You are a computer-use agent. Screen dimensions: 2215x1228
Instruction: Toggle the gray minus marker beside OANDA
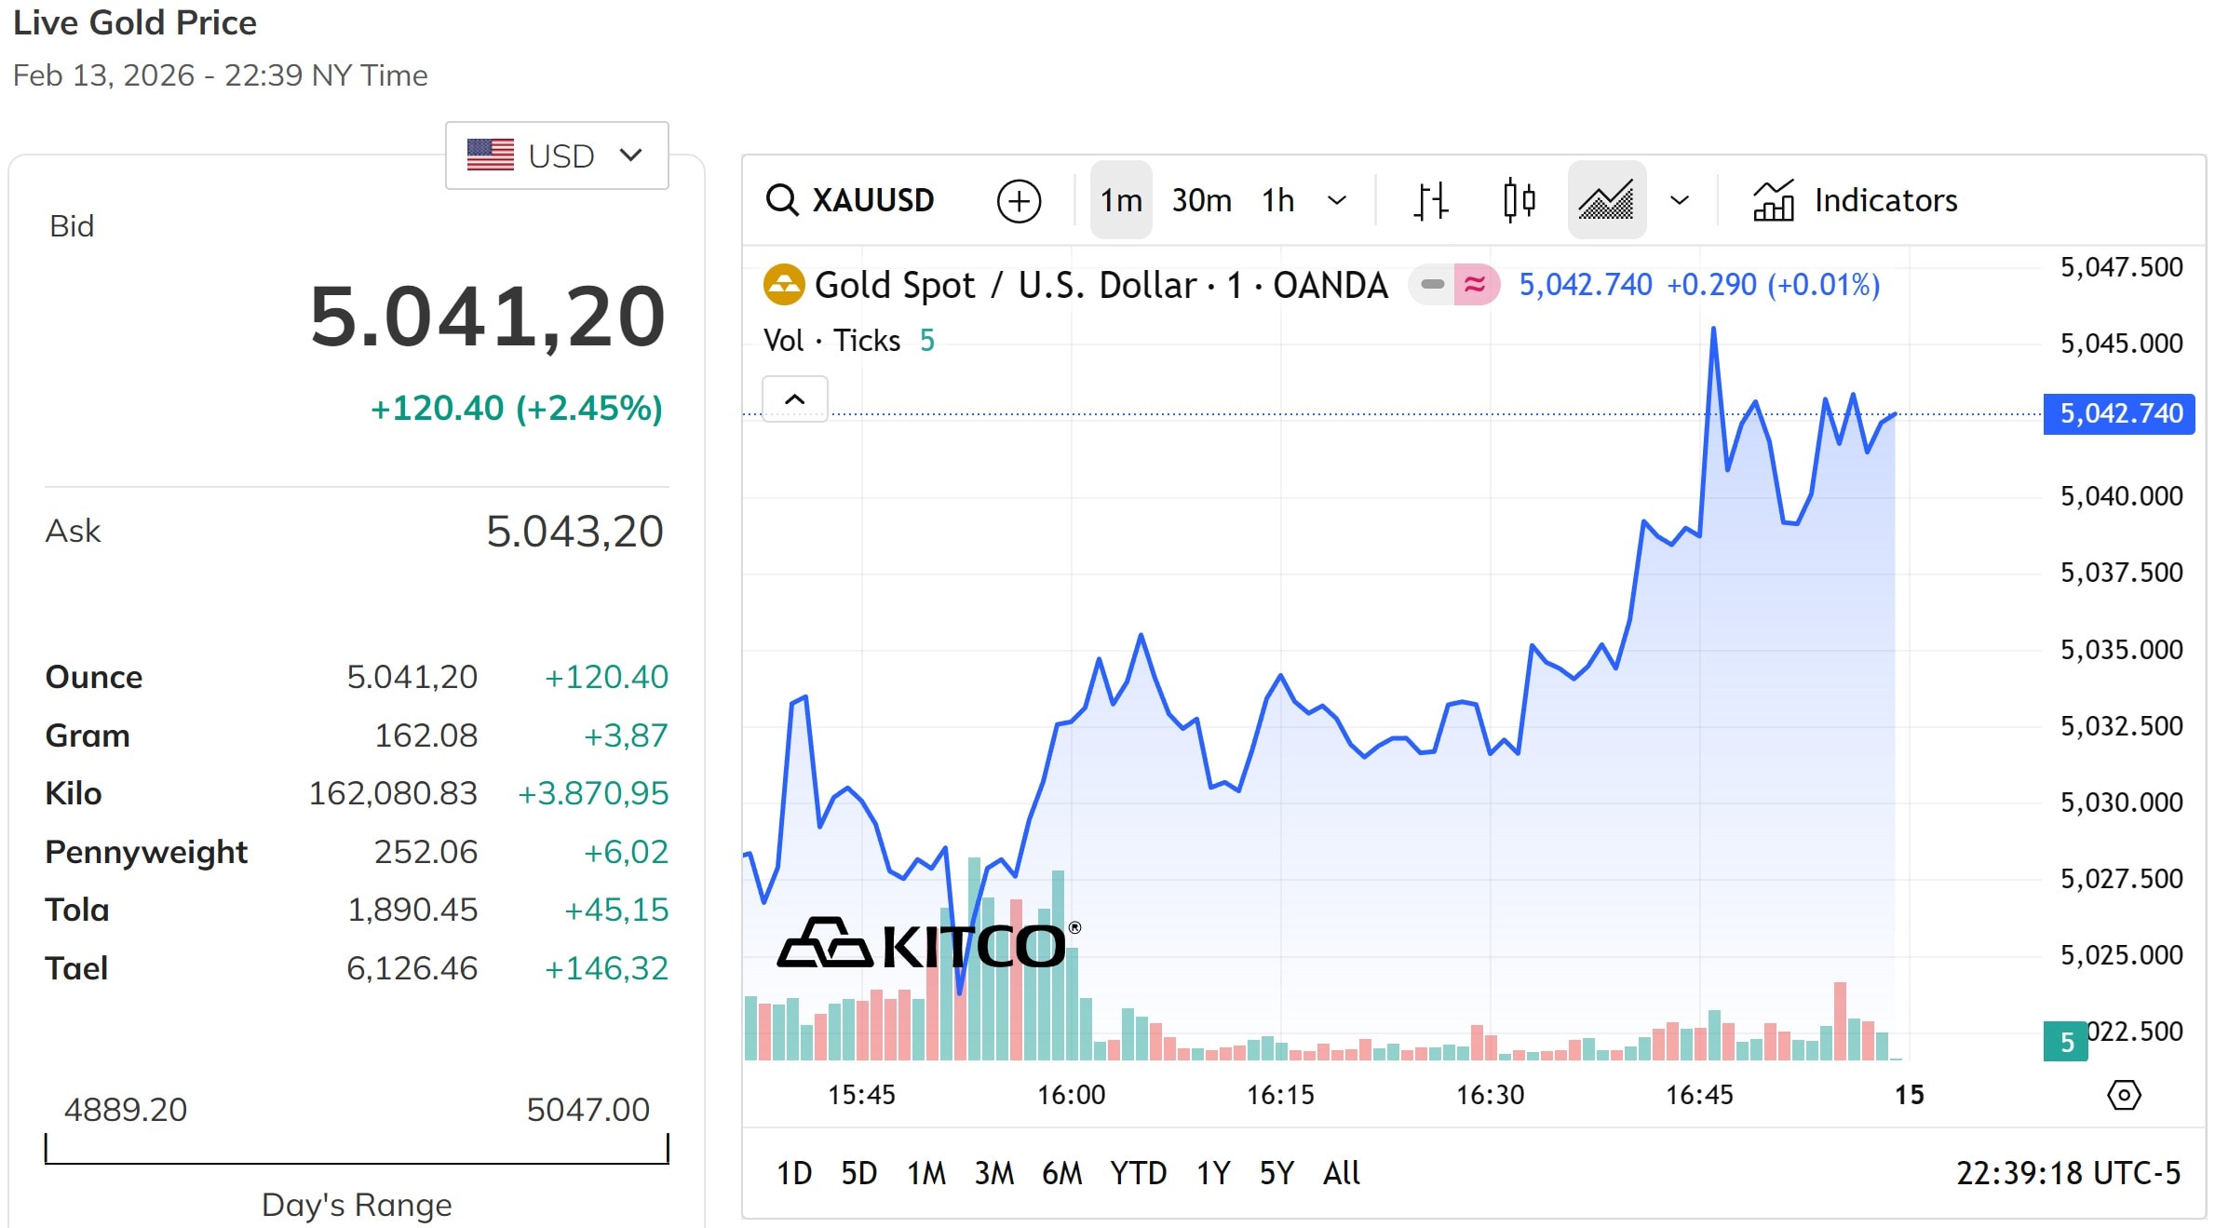pyautogui.click(x=1431, y=285)
